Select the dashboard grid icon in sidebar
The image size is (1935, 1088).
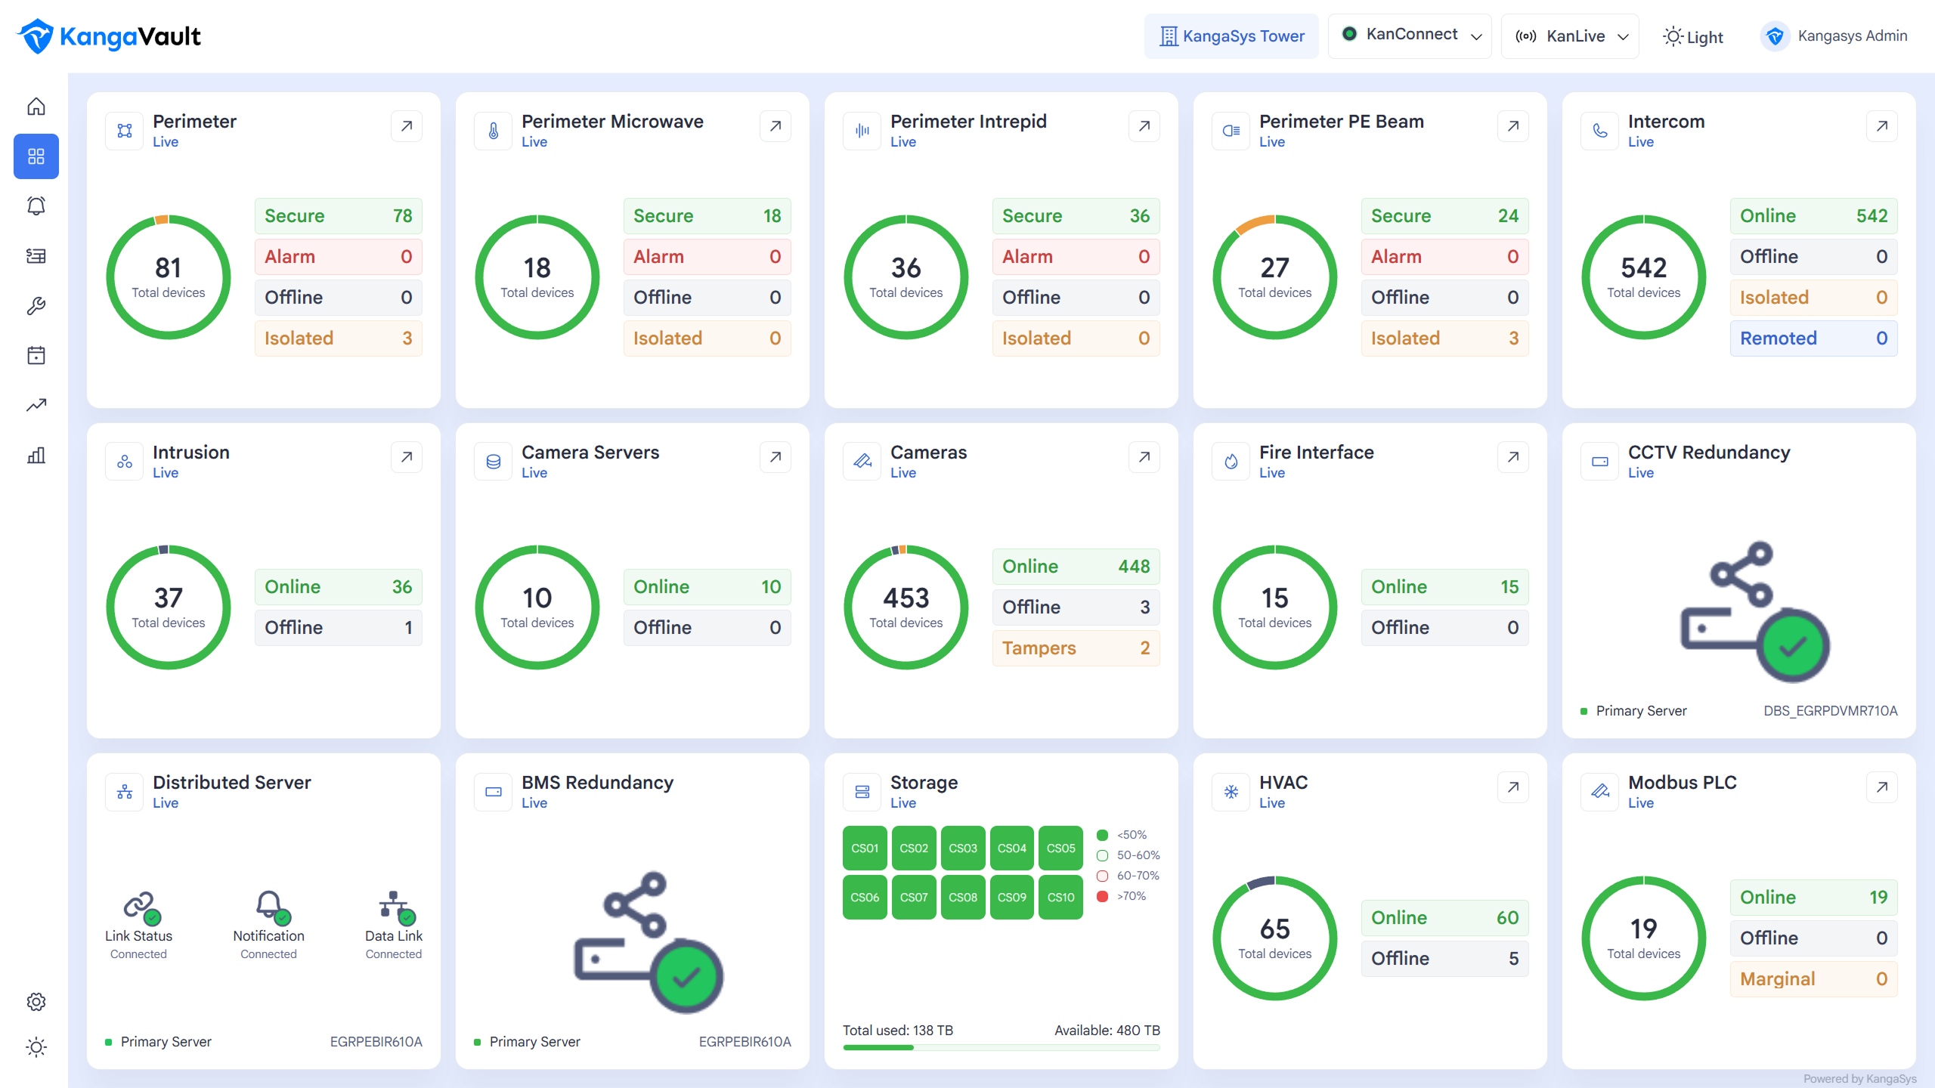(36, 156)
